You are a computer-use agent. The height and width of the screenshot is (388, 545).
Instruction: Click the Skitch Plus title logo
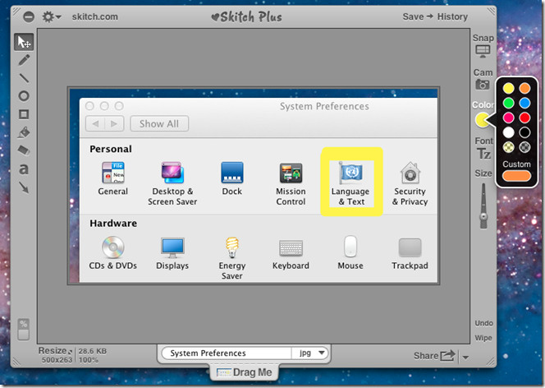point(247,16)
